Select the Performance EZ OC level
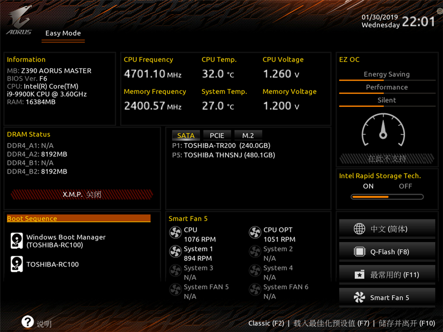 [x=387, y=87]
